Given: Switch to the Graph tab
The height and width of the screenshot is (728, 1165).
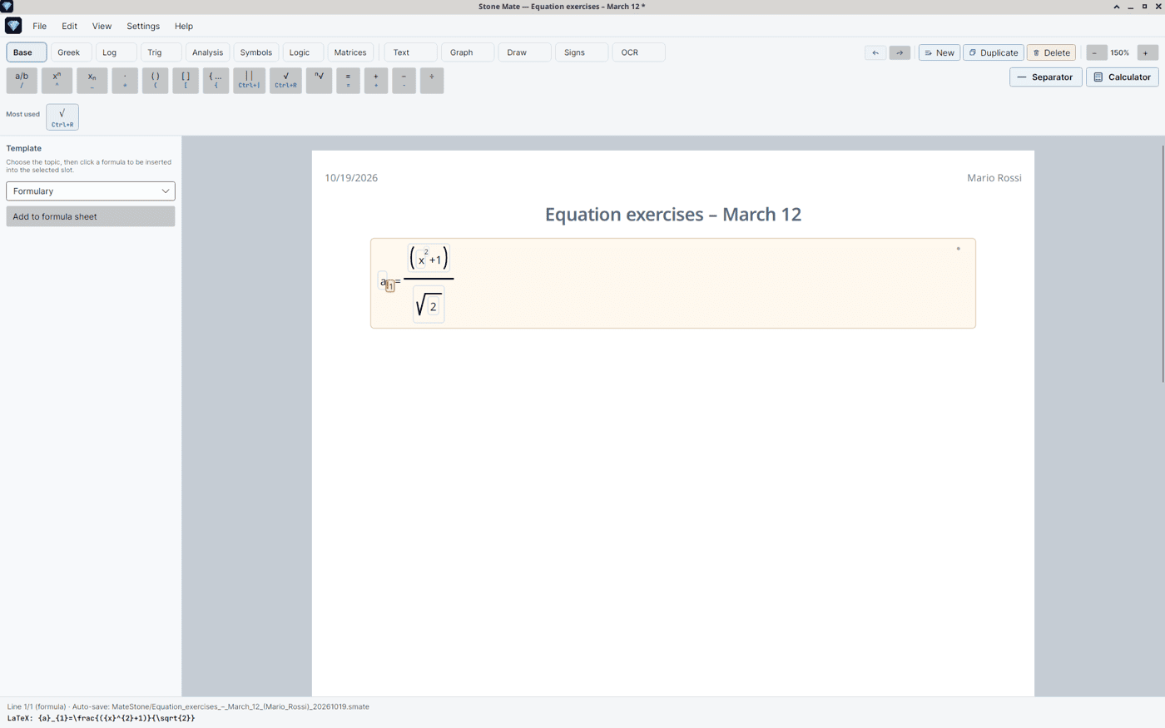Looking at the screenshot, I should coord(468,52).
